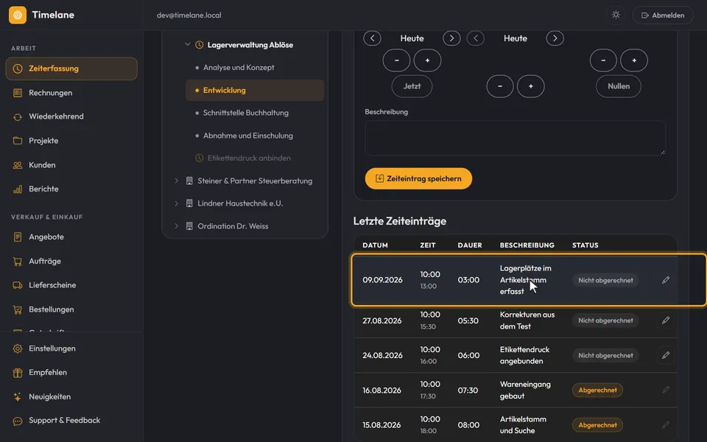This screenshot has width=707, height=442.
Task: Select the Entwicklung task
Action: (255, 90)
